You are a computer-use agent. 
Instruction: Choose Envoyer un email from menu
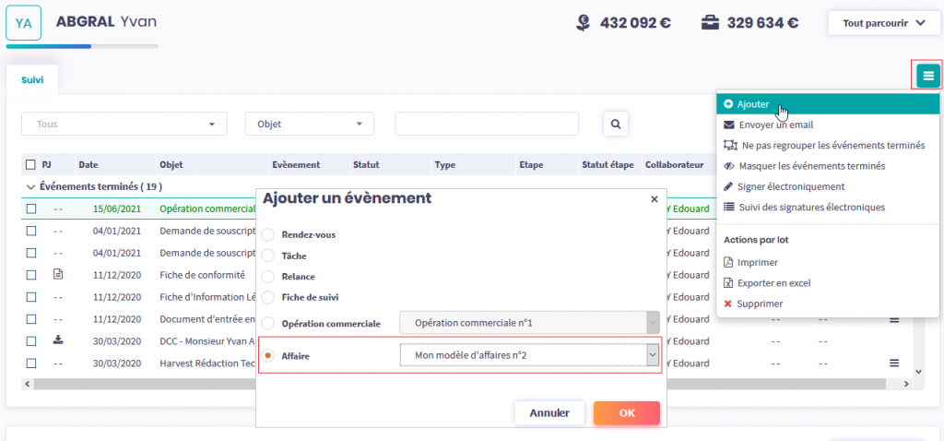click(775, 125)
